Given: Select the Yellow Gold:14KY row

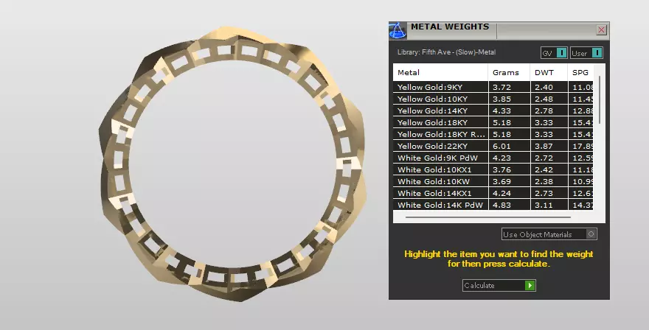Looking at the screenshot, I should click(x=493, y=110).
